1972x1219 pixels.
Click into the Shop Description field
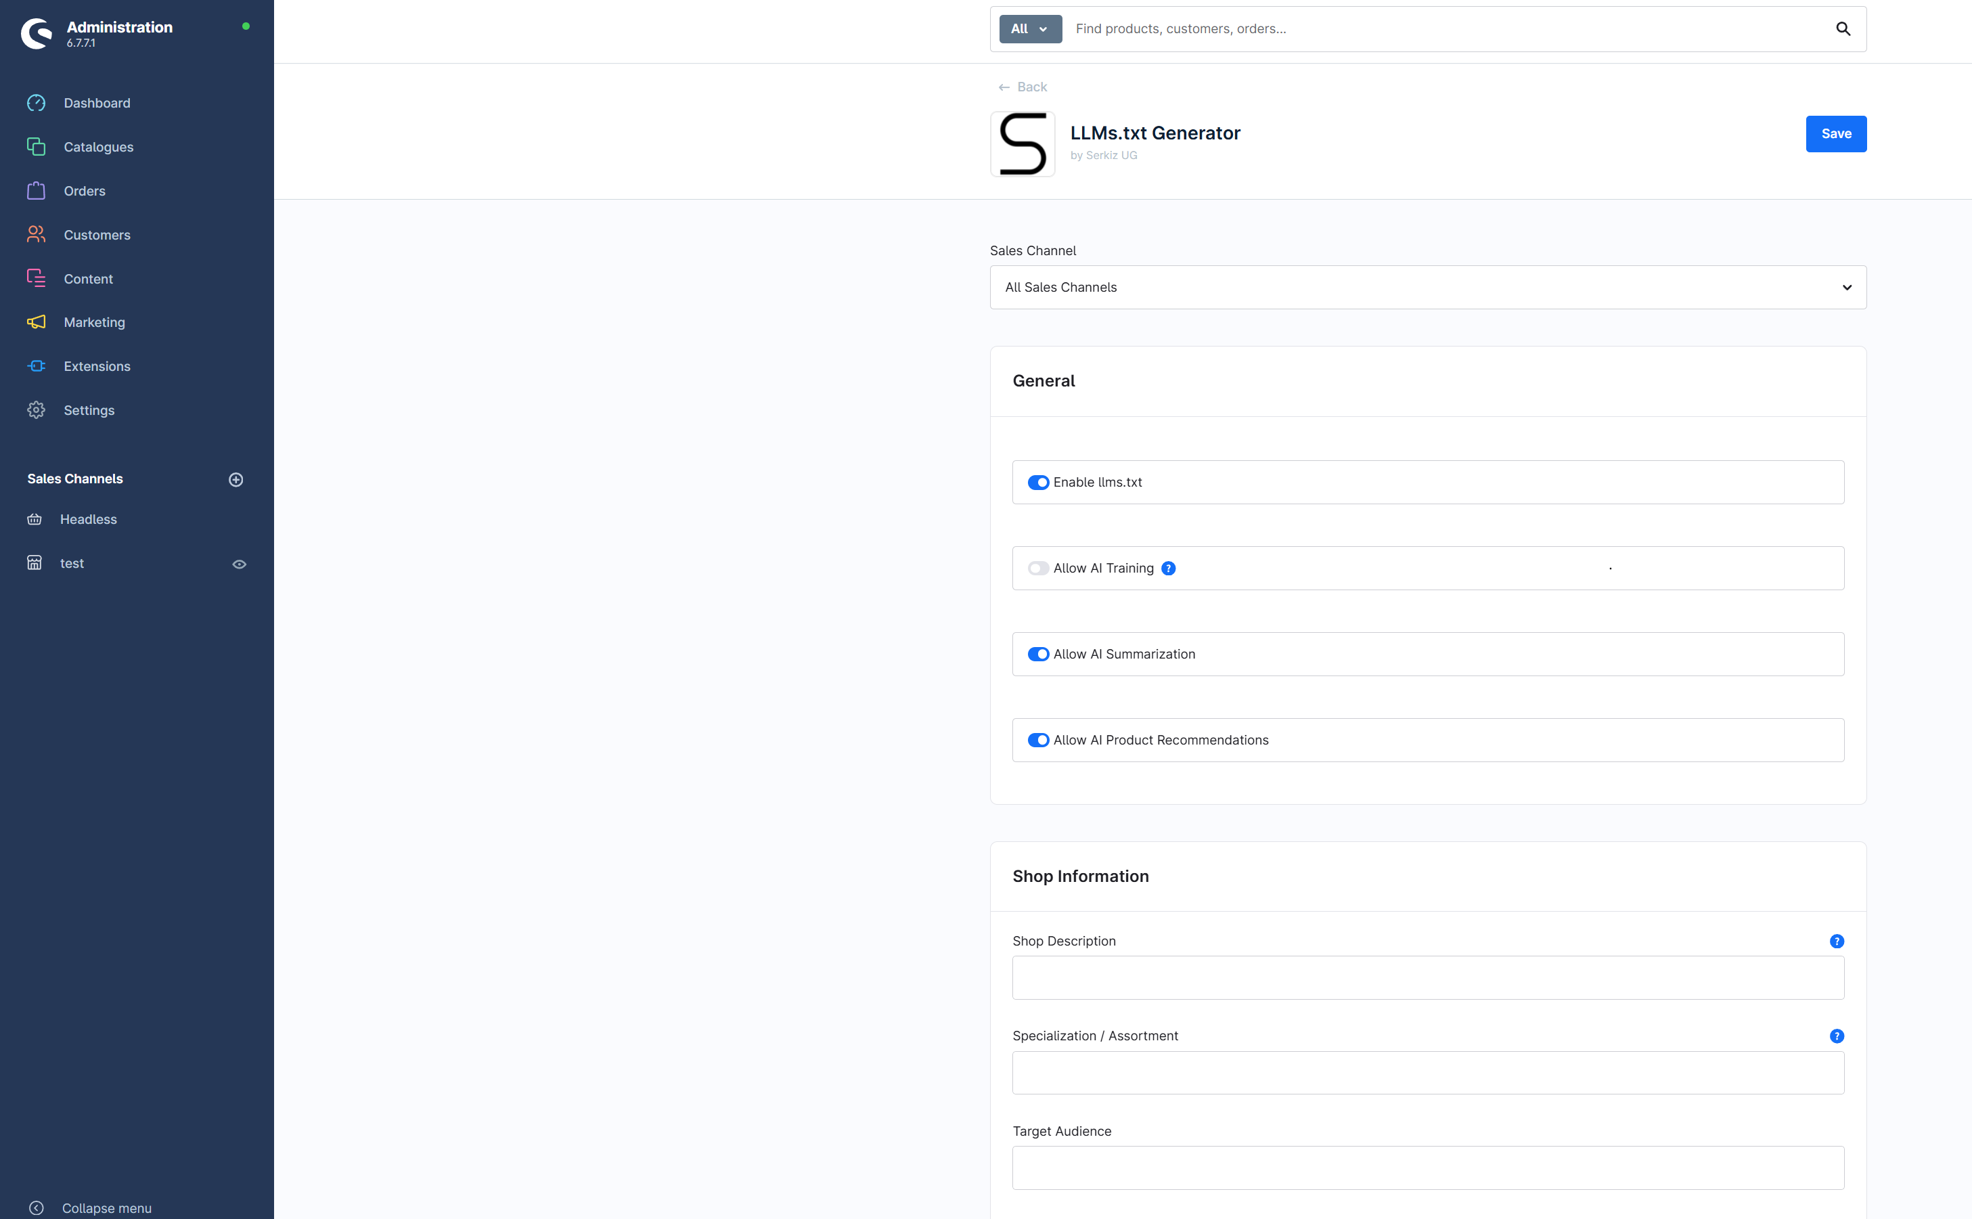1427,978
